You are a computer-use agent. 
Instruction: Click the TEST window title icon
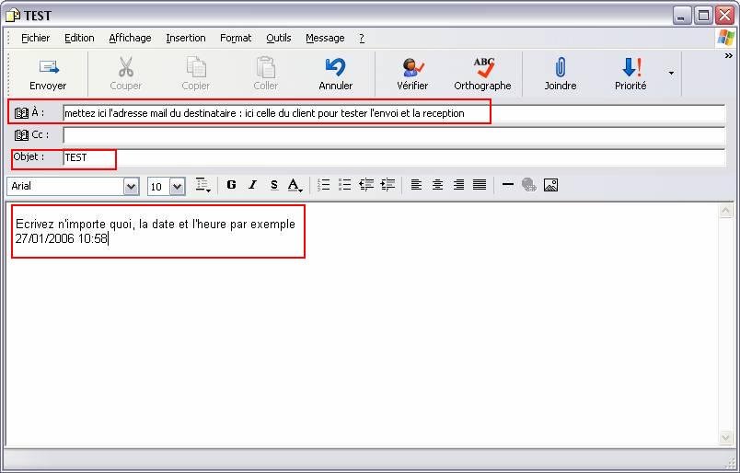coord(13,16)
